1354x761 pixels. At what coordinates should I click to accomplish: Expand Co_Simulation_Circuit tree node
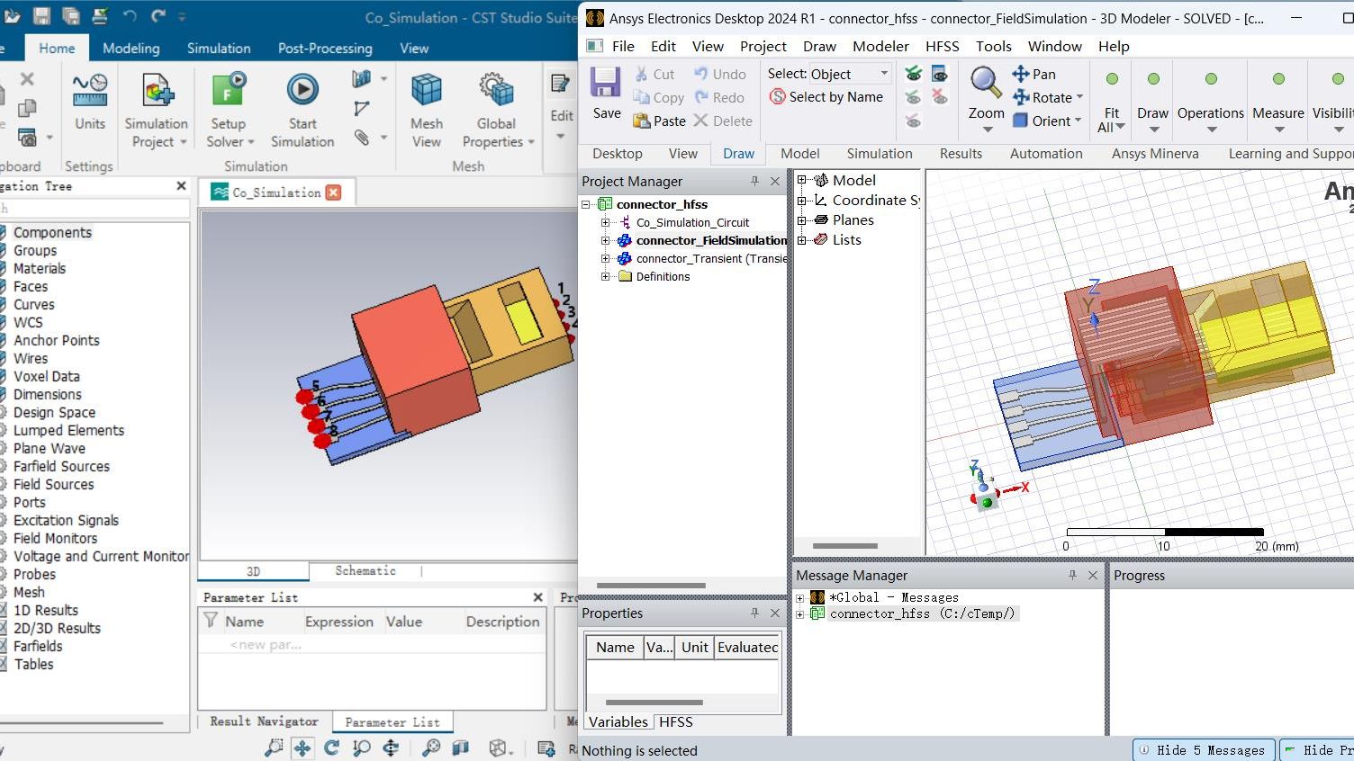606,222
